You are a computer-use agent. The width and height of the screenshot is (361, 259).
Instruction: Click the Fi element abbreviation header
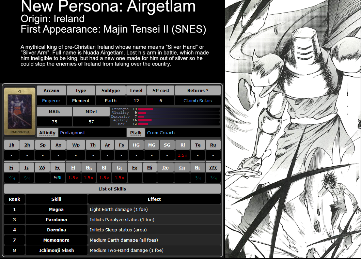click(x=12, y=168)
